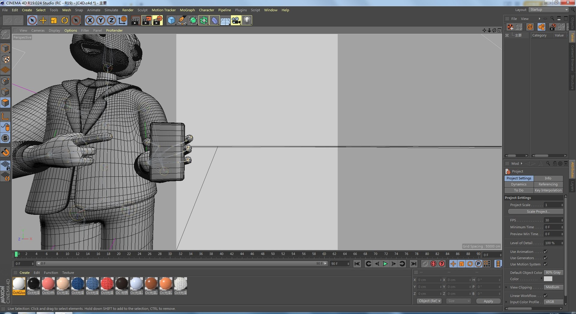Enable Polygons mode in left toolbar
The height and width of the screenshot is (314, 576).
[5, 103]
